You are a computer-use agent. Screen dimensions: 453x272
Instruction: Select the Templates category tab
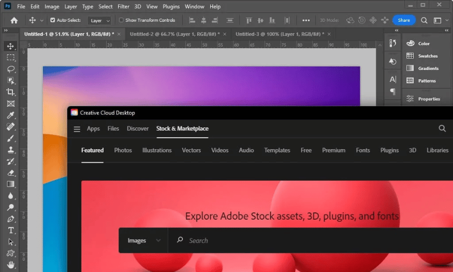tap(277, 150)
